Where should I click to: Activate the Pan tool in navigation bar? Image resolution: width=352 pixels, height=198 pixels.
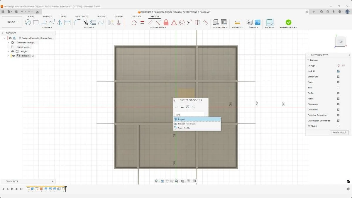click(x=167, y=181)
